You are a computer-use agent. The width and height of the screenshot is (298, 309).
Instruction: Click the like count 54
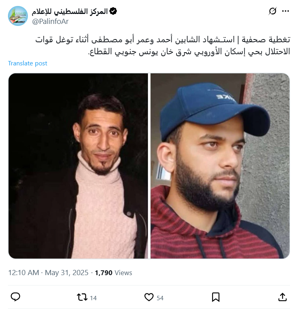160,298
